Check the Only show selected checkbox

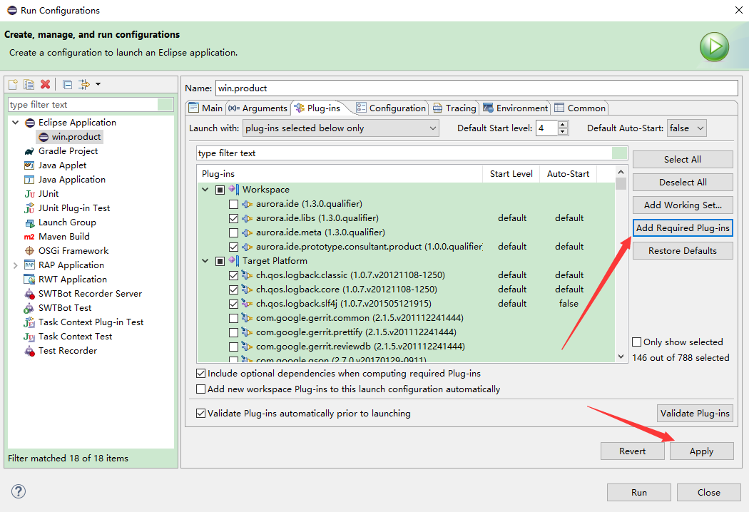(x=636, y=342)
